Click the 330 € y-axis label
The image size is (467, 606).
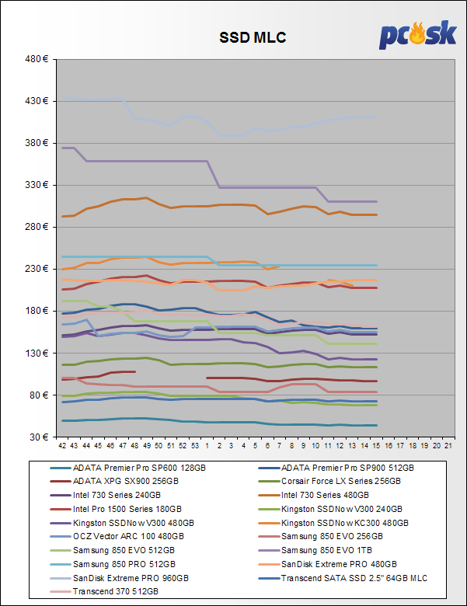(37, 185)
